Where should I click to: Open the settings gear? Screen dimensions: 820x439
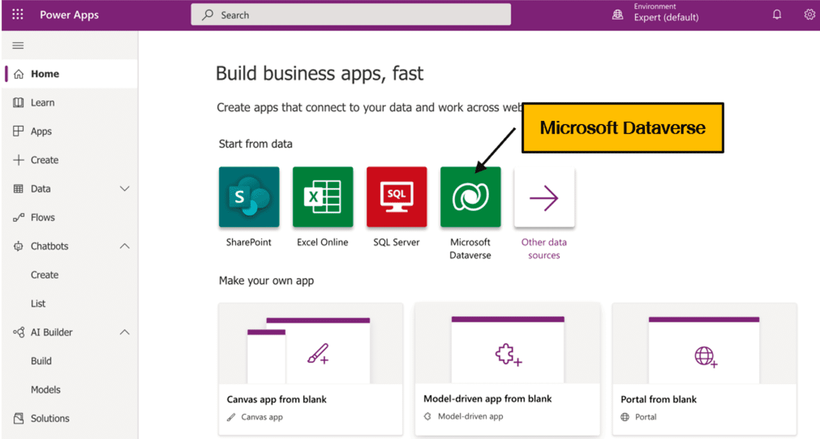coord(809,14)
